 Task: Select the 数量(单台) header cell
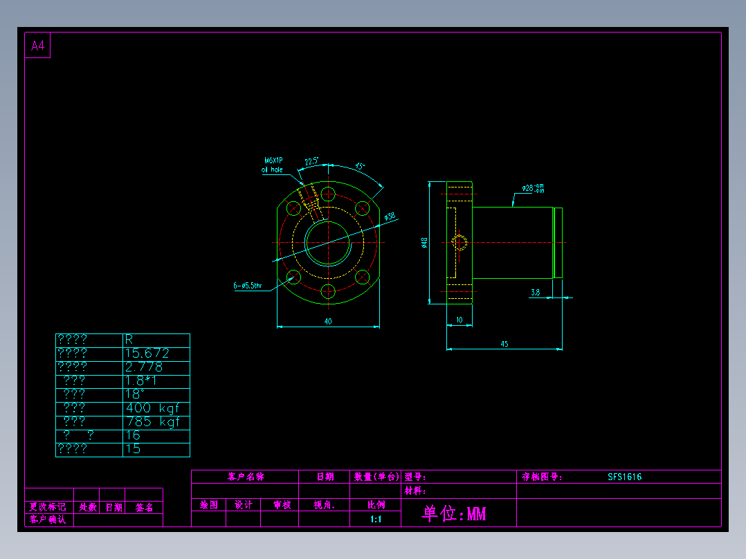376,477
